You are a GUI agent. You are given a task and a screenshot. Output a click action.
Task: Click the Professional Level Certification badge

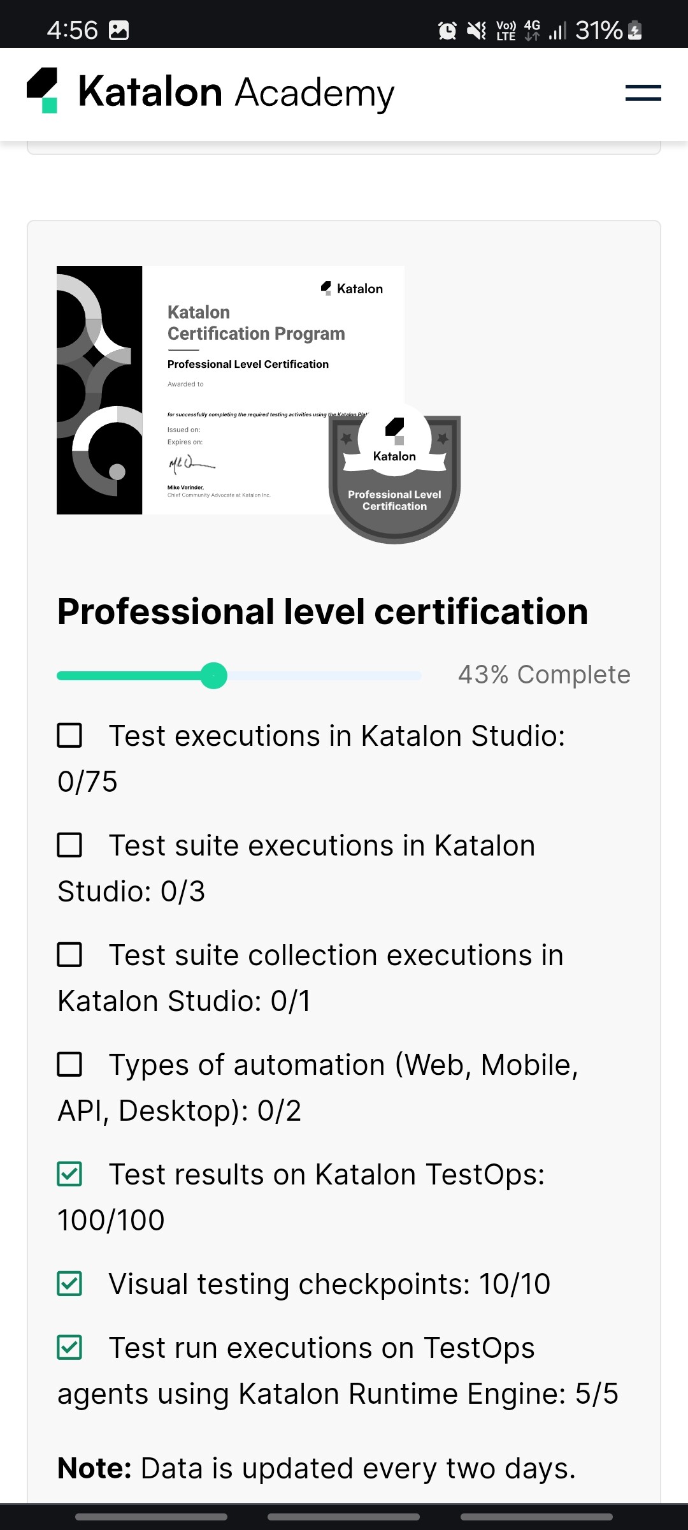[394, 474]
